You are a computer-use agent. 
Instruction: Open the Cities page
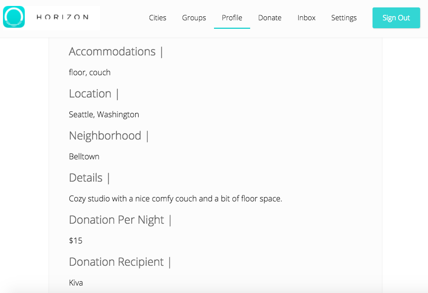coord(158,18)
